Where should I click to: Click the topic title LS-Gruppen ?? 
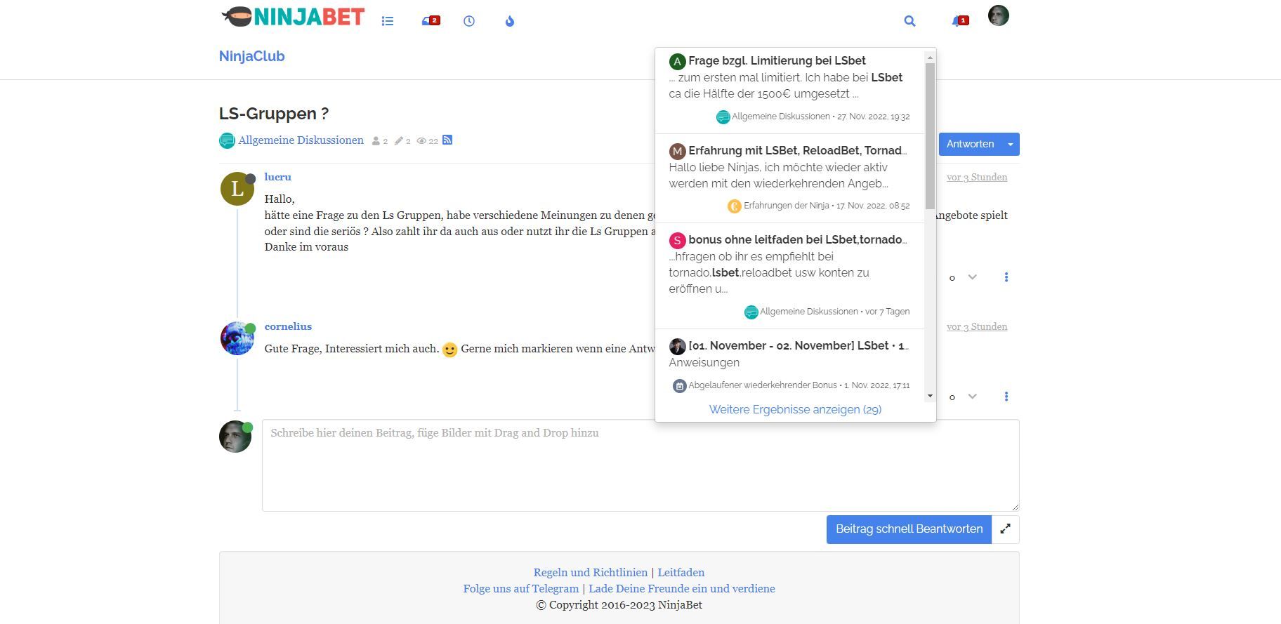(x=274, y=114)
